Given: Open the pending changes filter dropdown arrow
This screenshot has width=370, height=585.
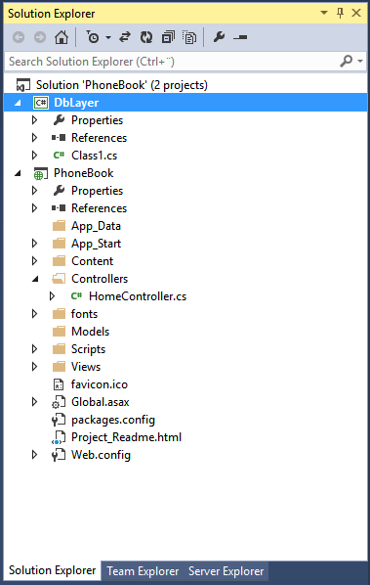Looking at the screenshot, I should [108, 38].
